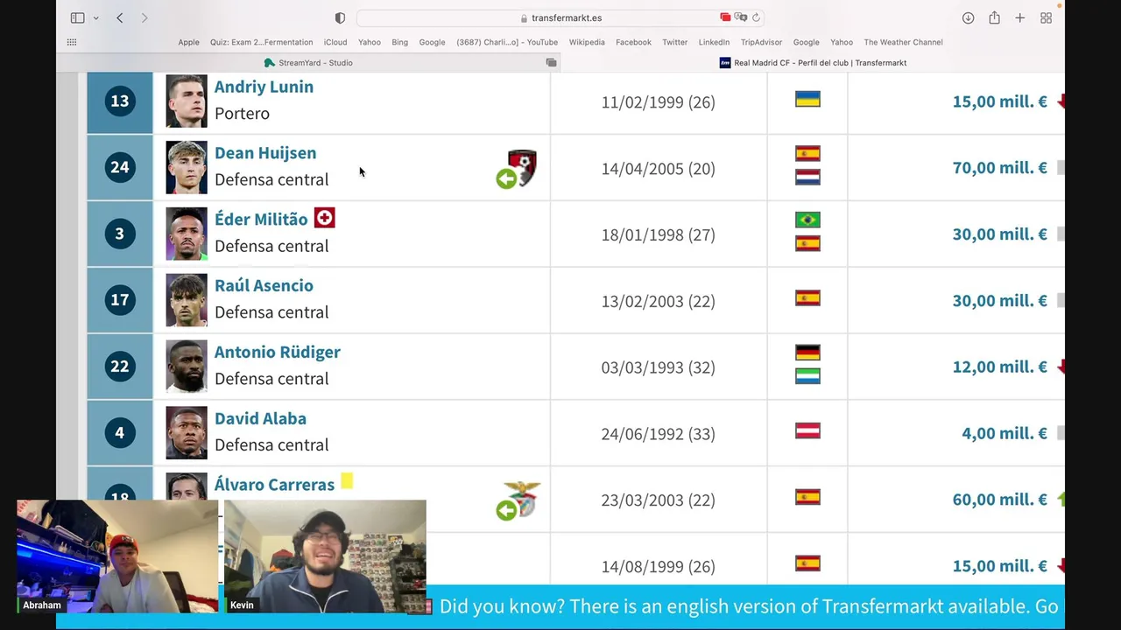Click Spain flag in Asencio's row
1121x630 pixels.
pyautogui.click(x=807, y=298)
